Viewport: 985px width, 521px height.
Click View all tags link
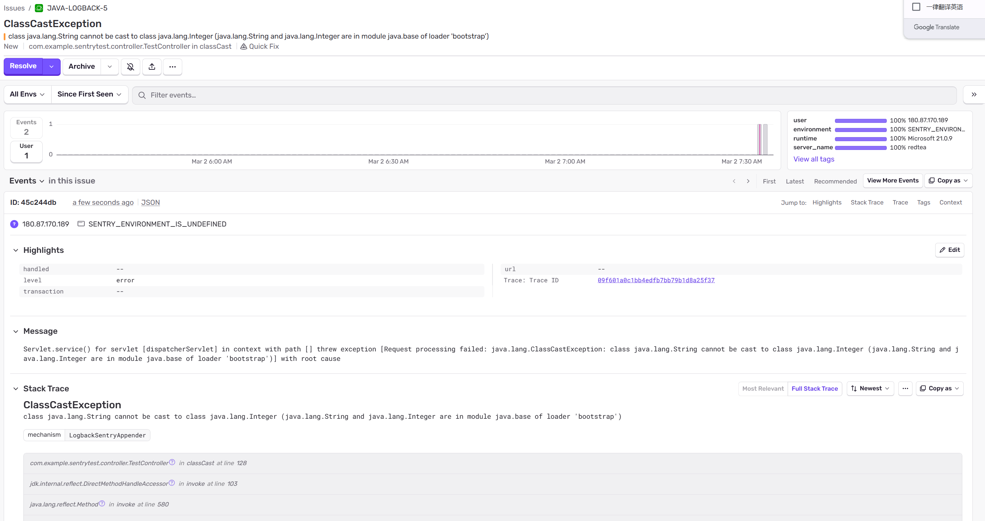click(813, 159)
